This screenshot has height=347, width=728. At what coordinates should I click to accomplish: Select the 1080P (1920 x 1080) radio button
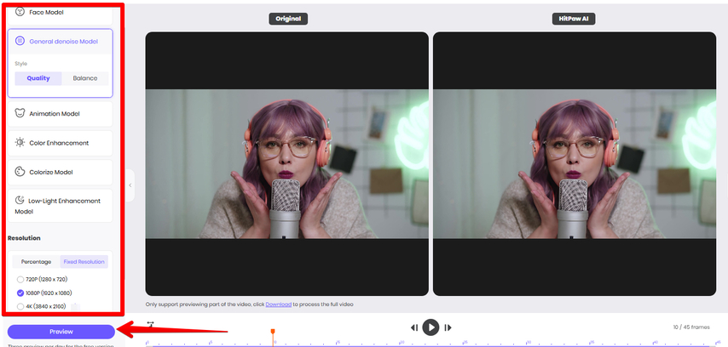tap(20, 293)
